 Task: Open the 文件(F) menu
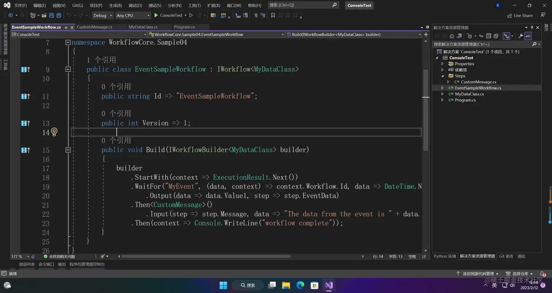pos(20,5)
